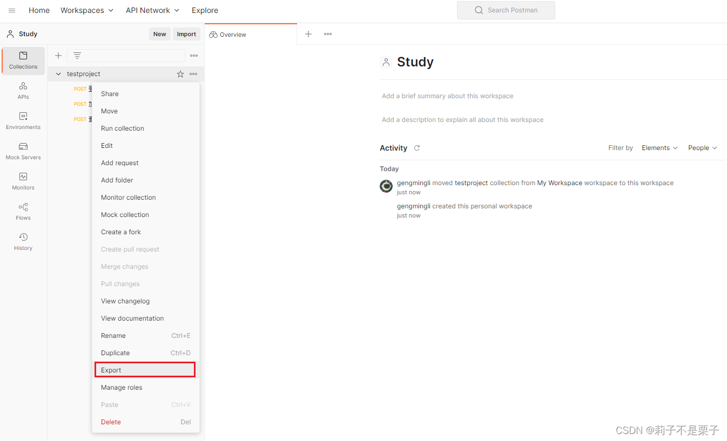Click the Study workspace title heading
Image resolution: width=727 pixels, height=441 pixels.
(415, 62)
